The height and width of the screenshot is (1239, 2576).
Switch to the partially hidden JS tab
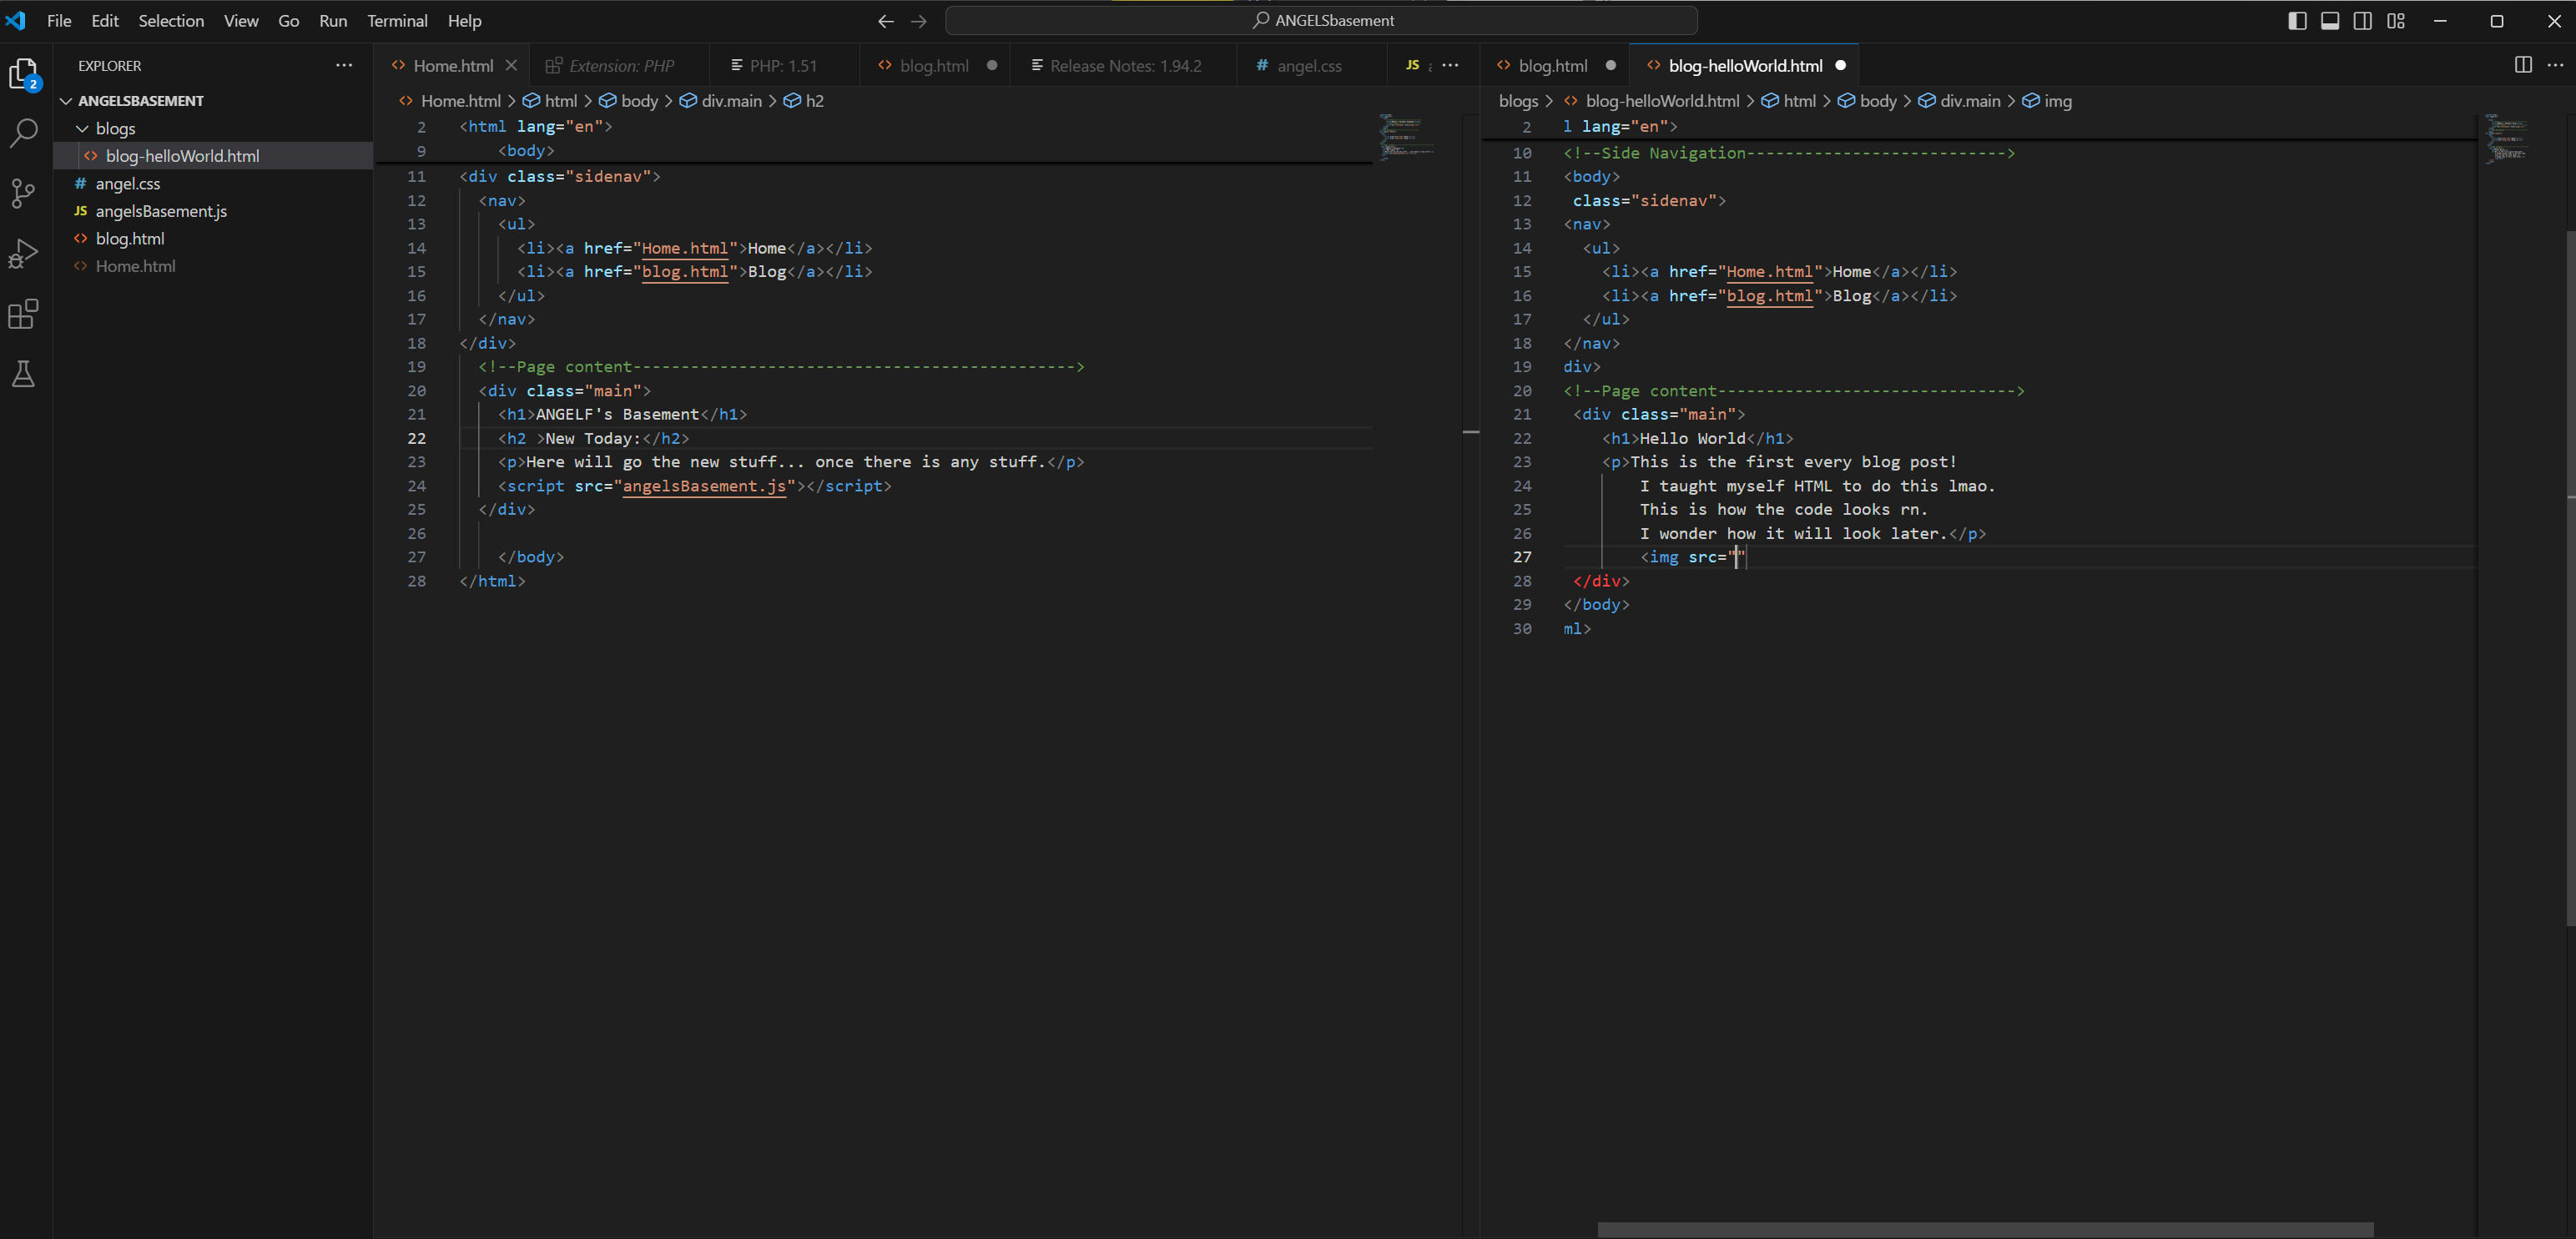click(1413, 65)
